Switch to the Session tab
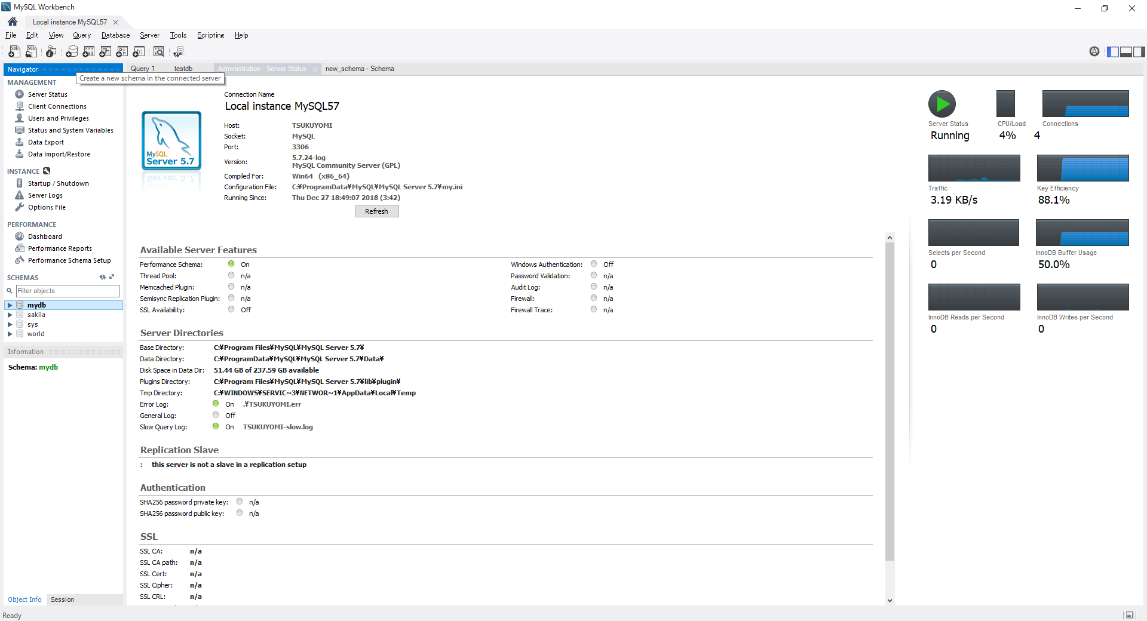The height and width of the screenshot is (621, 1147). [62, 600]
